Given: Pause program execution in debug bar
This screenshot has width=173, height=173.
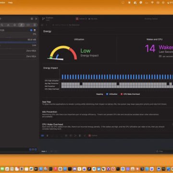Looking at the screenshot, I should click(48, 136).
